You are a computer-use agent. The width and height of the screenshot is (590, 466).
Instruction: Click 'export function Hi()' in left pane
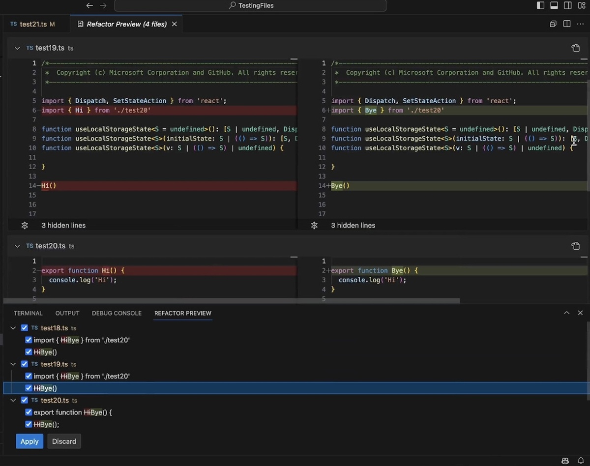83,270
